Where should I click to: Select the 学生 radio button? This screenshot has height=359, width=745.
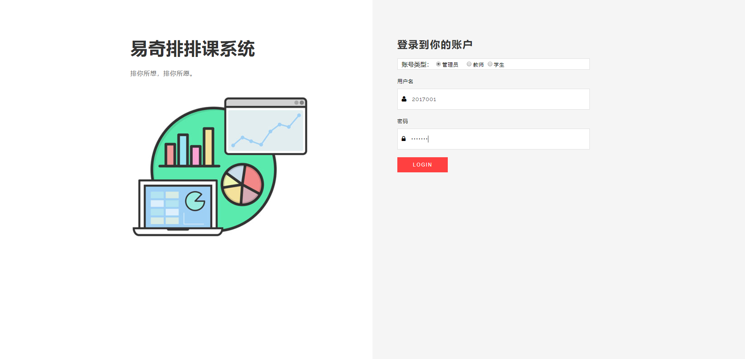point(490,64)
